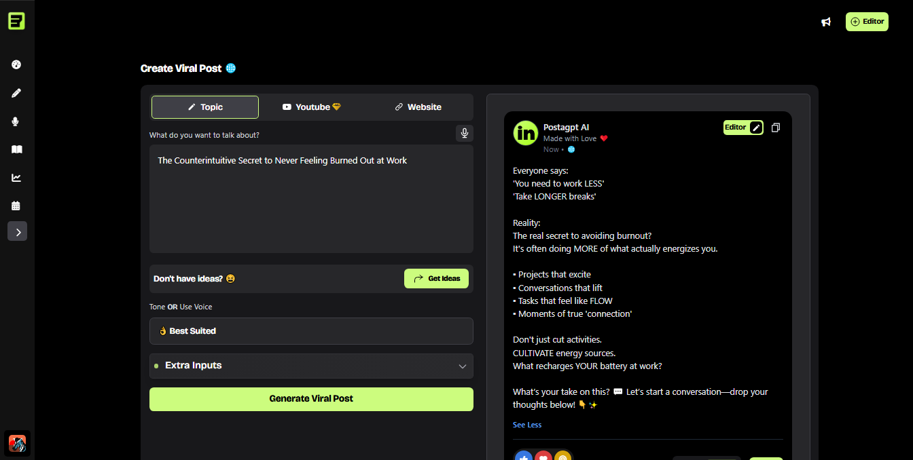
Task: Open the dashboard gauge icon in the sidebar
Action: [17, 64]
